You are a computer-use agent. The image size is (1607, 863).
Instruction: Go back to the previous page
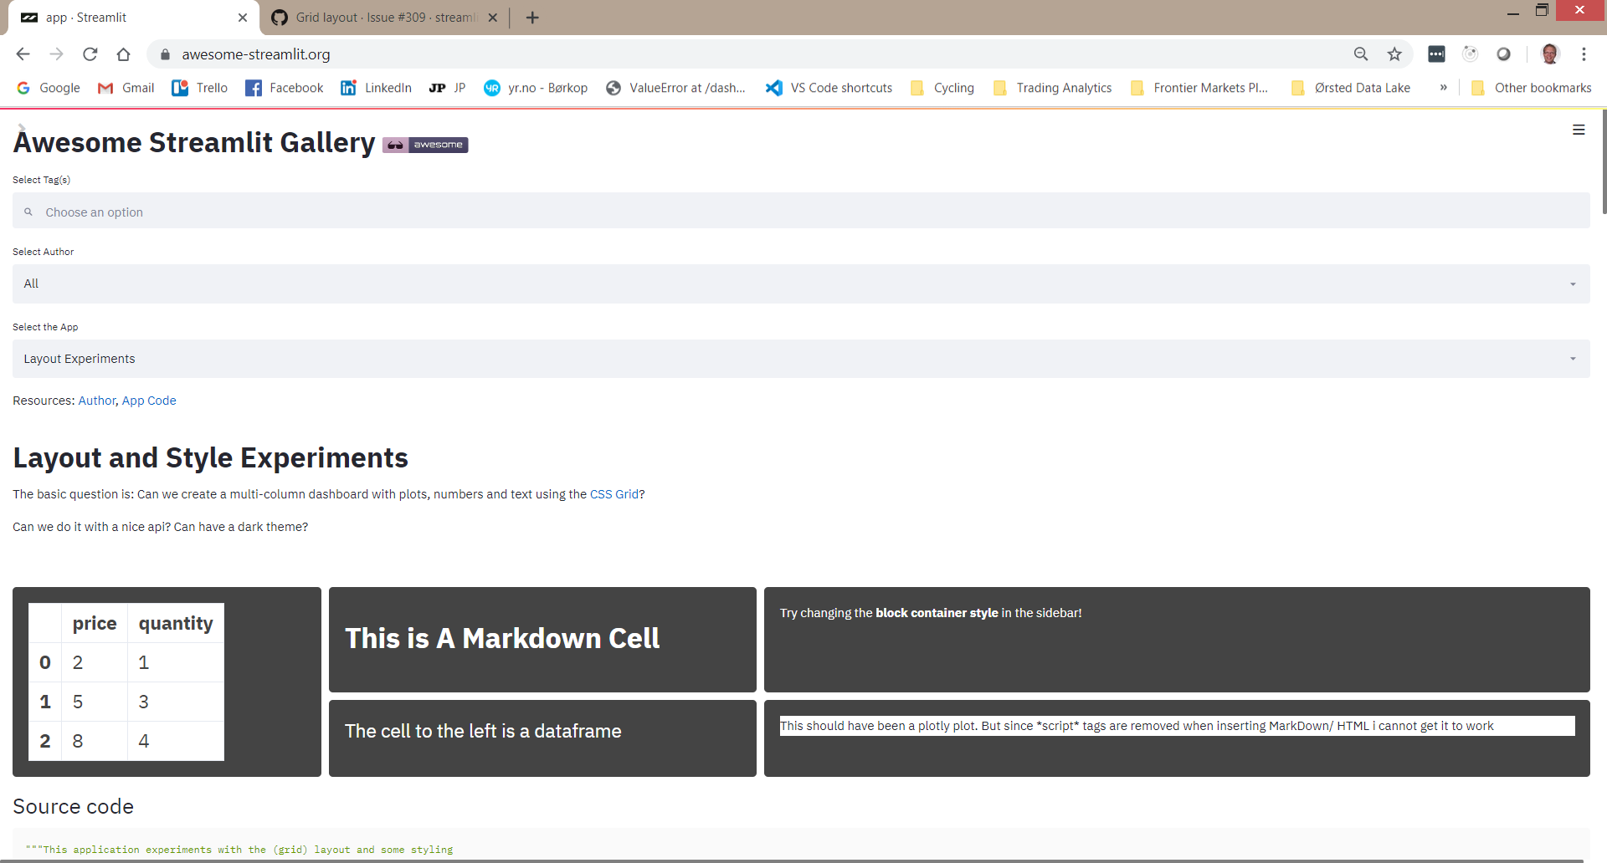[x=22, y=54]
